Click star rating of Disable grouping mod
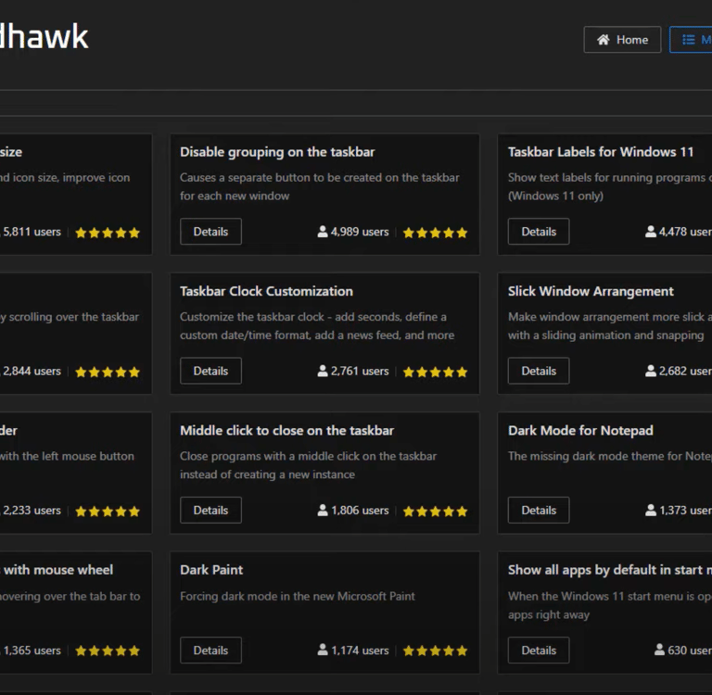Image resolution: width=712 pixels, height=695 pixels. (436, 233)
